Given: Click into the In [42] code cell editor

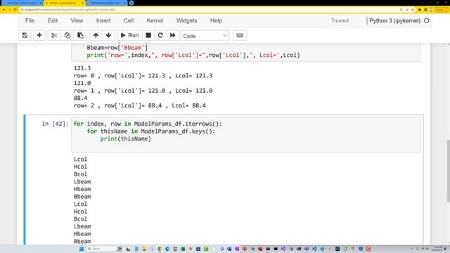Looking at the screenshot, I should pos(246,134).
